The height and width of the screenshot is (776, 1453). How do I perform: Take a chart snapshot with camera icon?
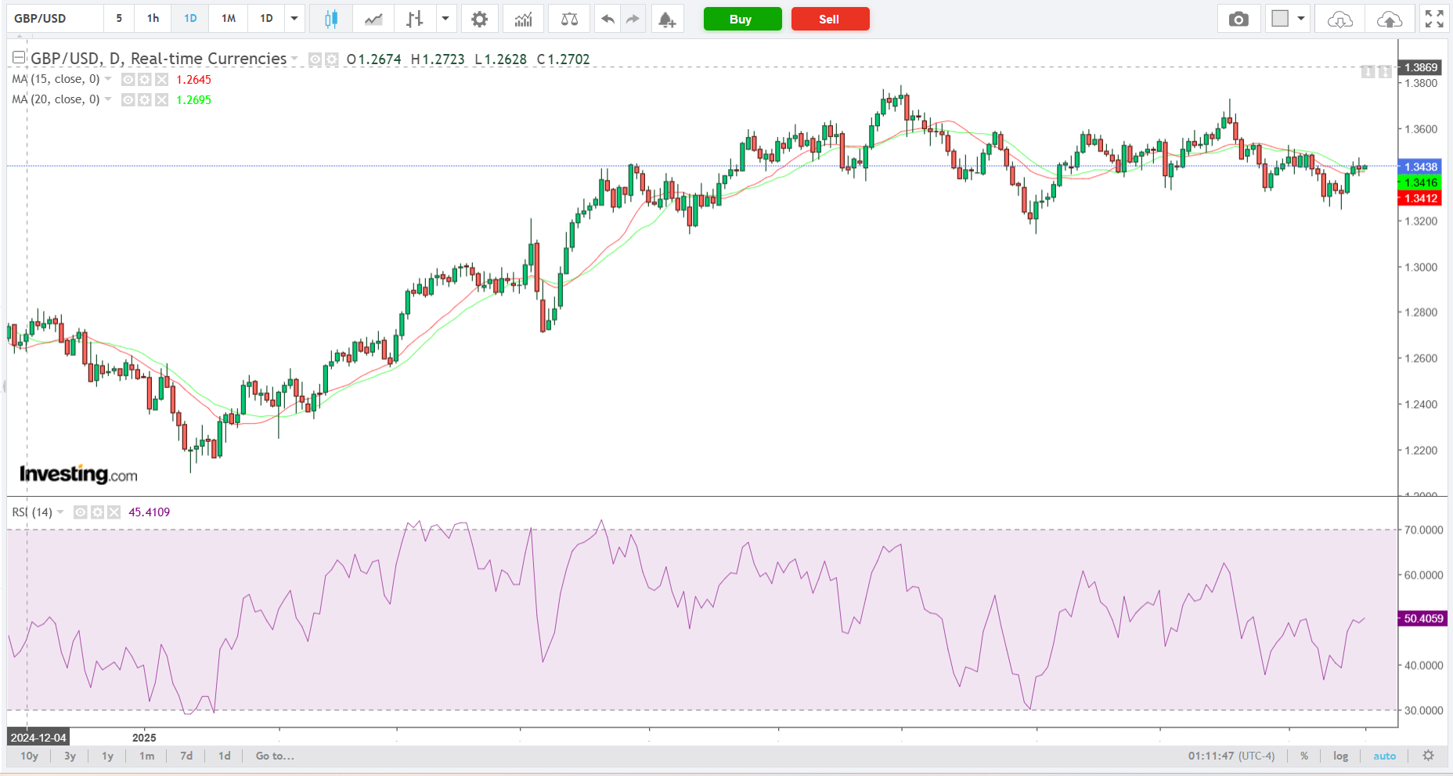coord(1238,19)
